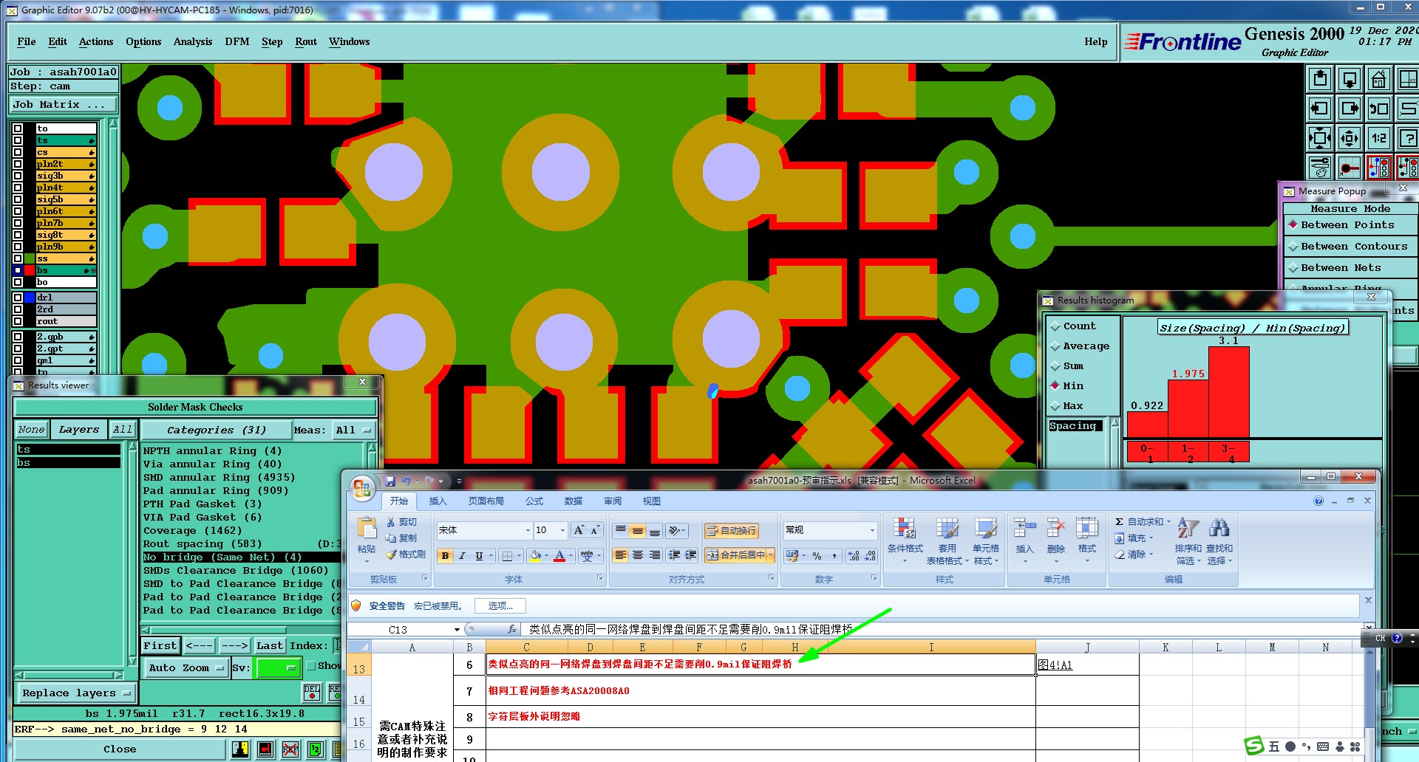This screenshot has height=762, width=1419.
Task: Open the Replace layers dropdown
Action: (76, 693)
